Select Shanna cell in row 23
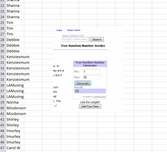This screenshot has height=152, width=167. click(x=15, y=11)
